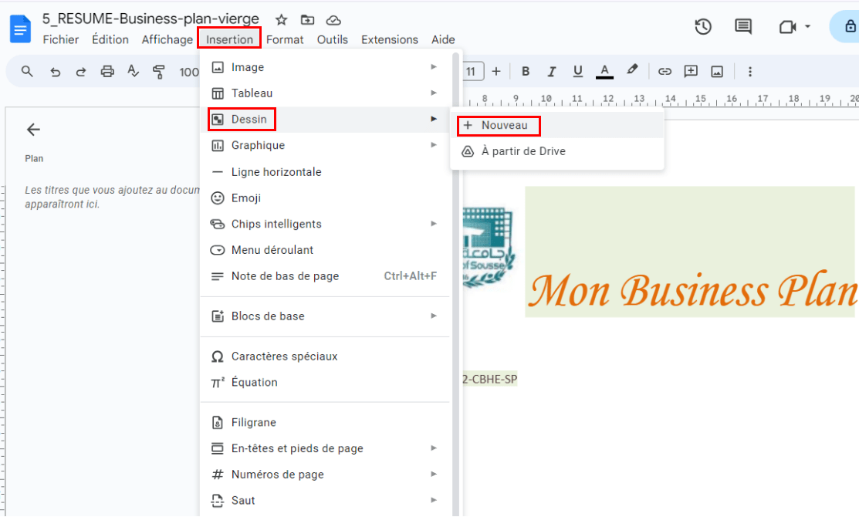This screenshot has height=517, width=859.
Task: Add a comment from toolbar
Action: 691,71
